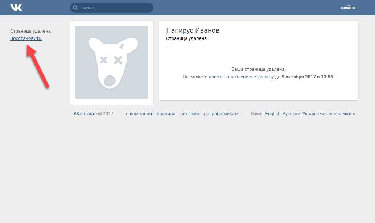Click the Восстановить link in sidebar
Image resolution: width=375 pixels, height=223 pixels.
[26, 38]
